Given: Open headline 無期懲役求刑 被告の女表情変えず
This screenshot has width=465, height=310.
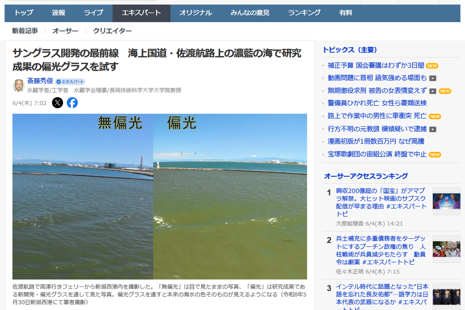Looking at the screenshot, I should pyautogui.click(x=377, y=91).
